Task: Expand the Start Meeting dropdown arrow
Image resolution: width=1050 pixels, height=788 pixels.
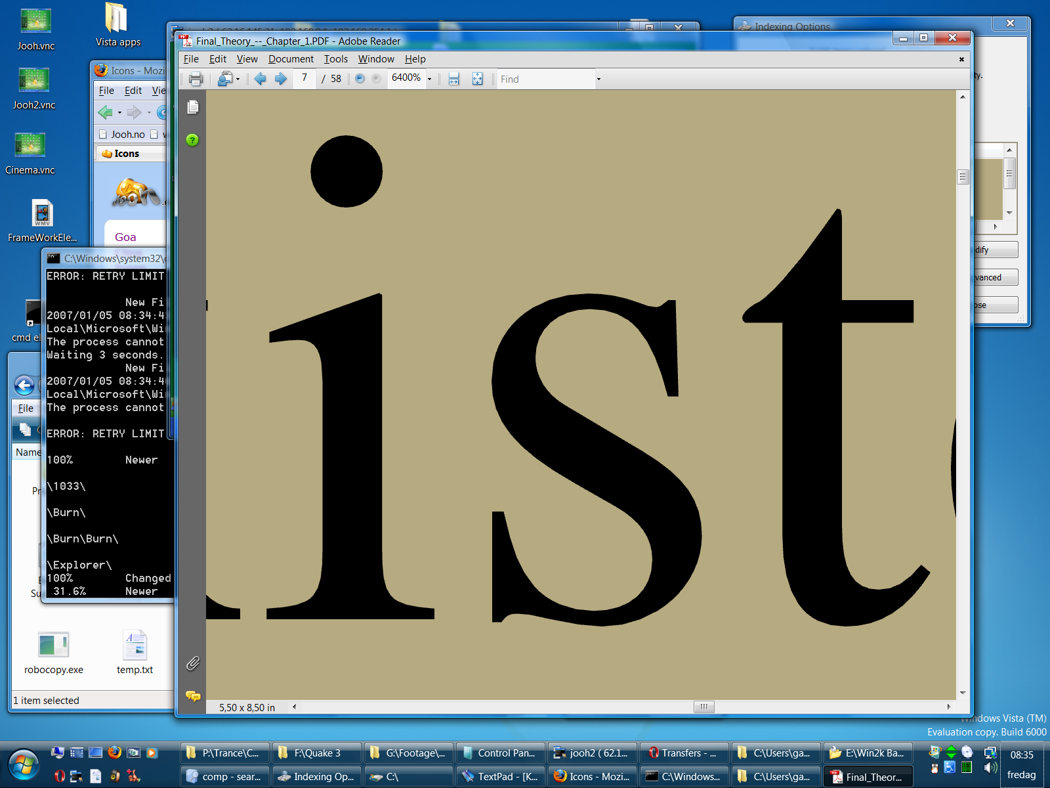Action: coord(238,79)
